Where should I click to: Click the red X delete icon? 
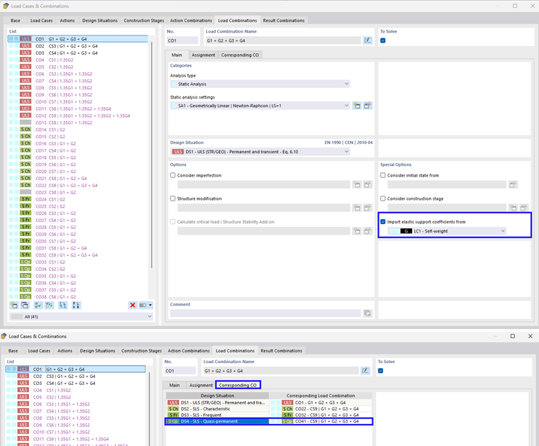[x=133, y=305]
